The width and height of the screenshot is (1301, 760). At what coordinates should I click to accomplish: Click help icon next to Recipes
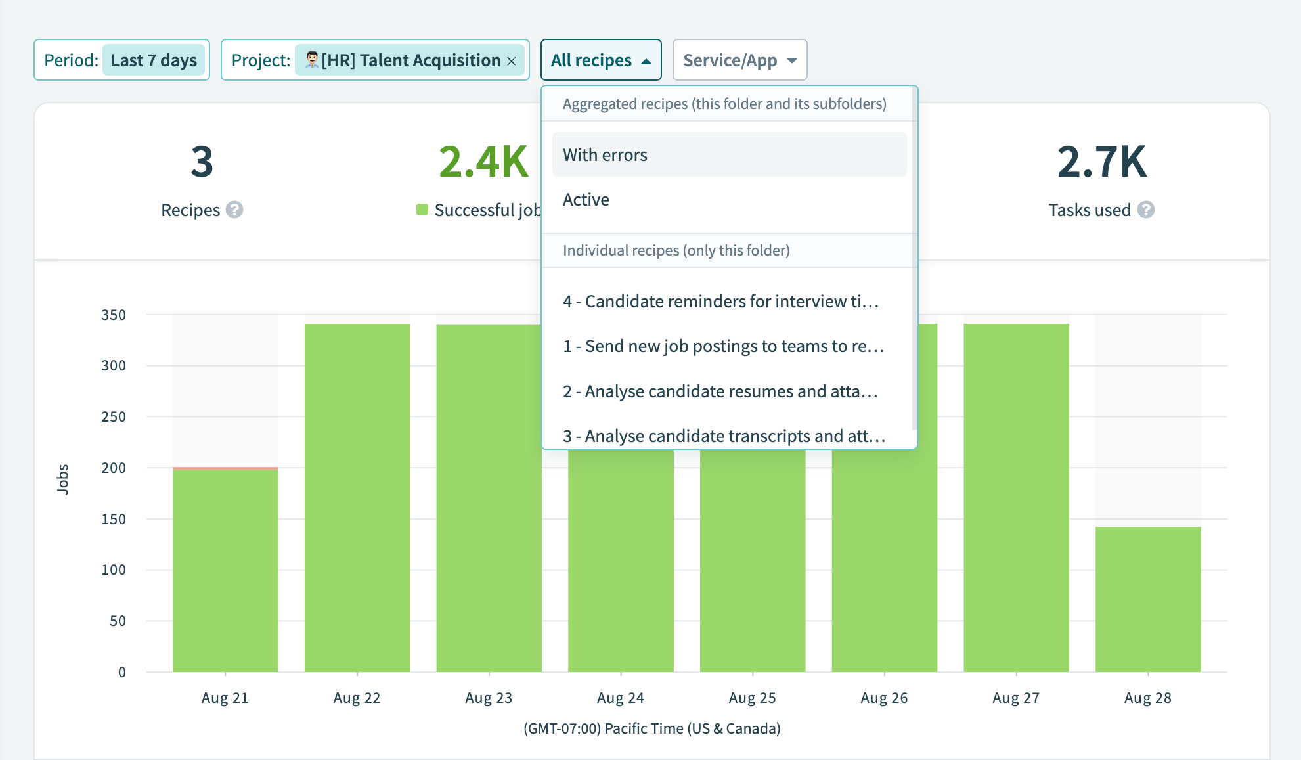tap(234, 210)
